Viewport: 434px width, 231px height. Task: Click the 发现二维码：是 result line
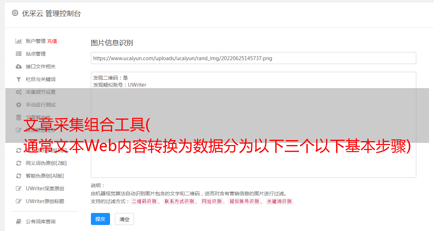coord(111,78)
